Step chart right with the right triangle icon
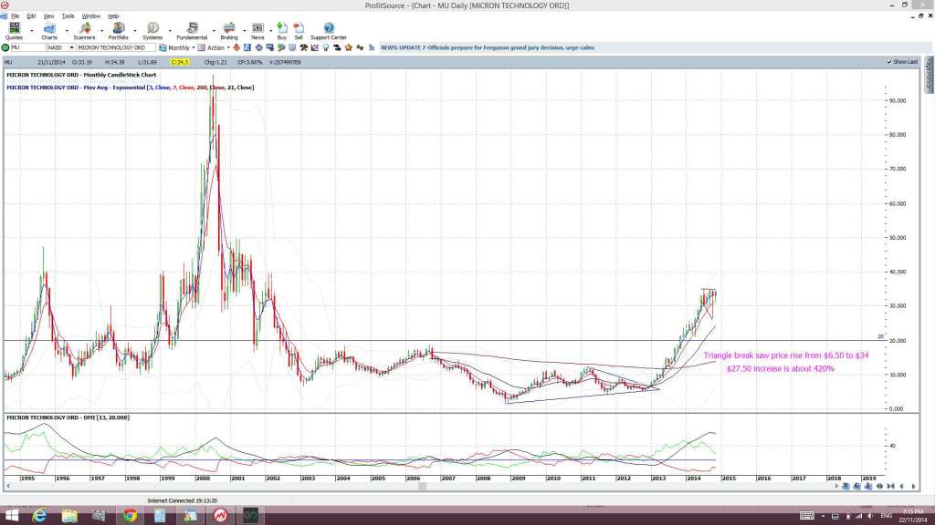This screenshot has width=935, height=525. coord(913,487)
